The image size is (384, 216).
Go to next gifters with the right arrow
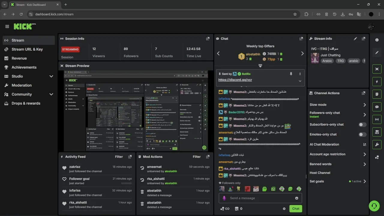pyautogui.click(x=302, y=53)
